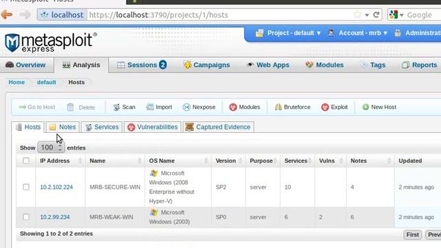The width and height of the screenshot is (441, 248).
Task: Open the Modules main tab
Action: pyautogui.click(x=325, y=65)
